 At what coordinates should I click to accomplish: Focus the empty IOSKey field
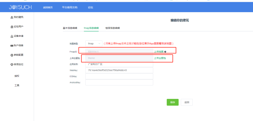(119, 76)
